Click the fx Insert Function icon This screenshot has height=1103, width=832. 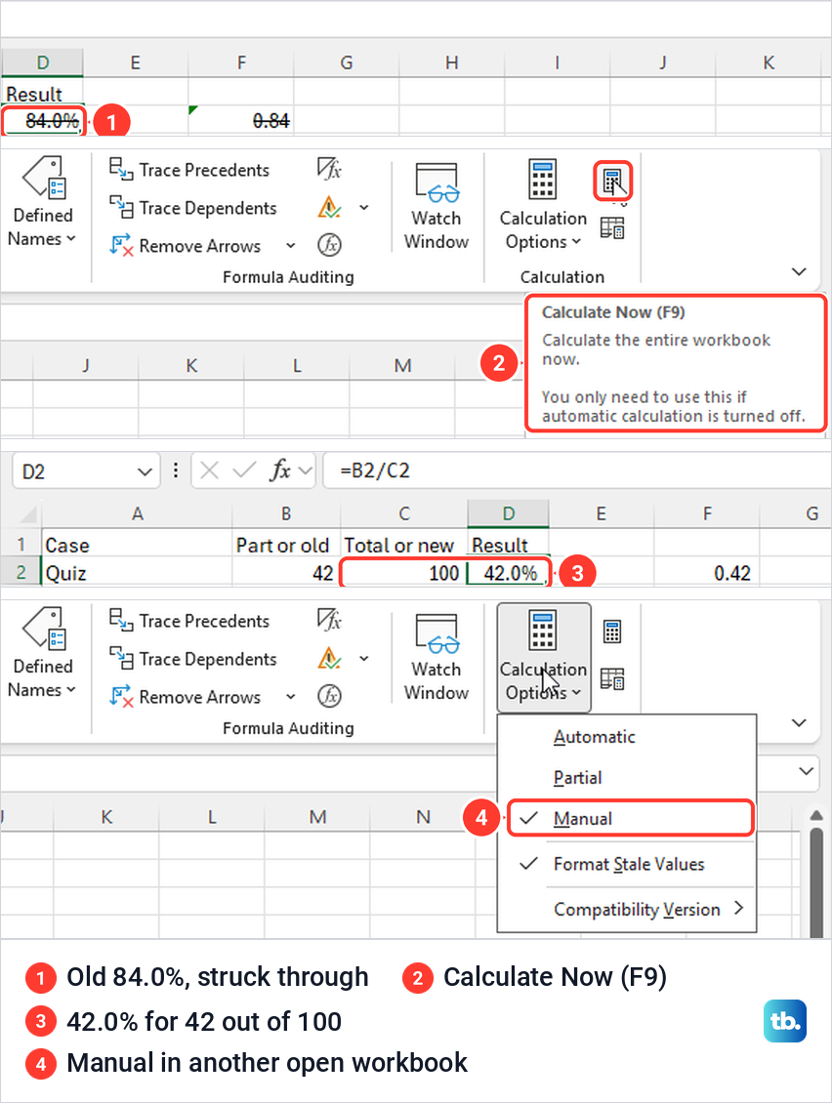280,470
